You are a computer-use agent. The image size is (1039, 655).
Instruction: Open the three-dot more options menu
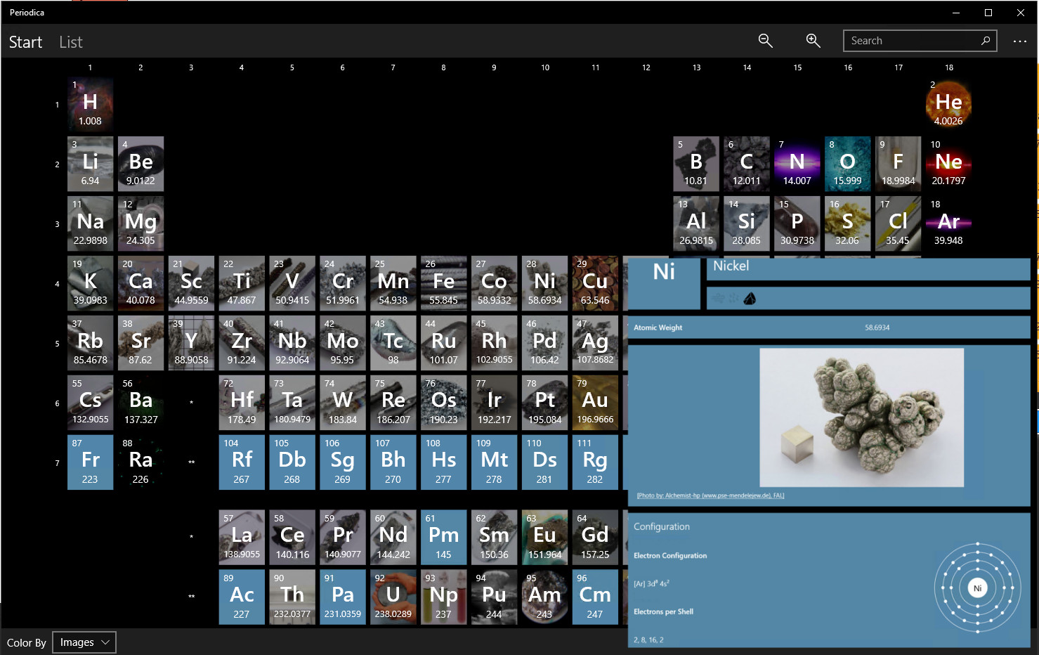(x=1019, y=41)
